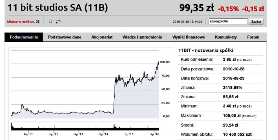Click the lip '14 label on time axis
This screenshot has height=140, width=278.
[104, 134]
